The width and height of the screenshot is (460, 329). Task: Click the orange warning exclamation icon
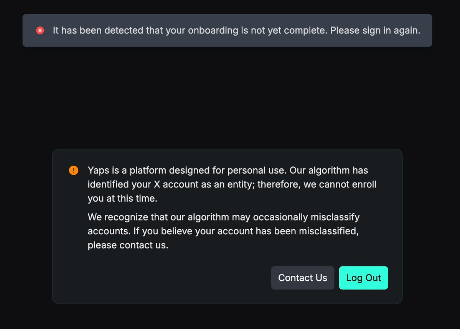pyautogui.click(x=73, y=170)
